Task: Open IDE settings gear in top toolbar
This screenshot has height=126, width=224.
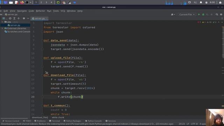Action: tap(221, 14)
